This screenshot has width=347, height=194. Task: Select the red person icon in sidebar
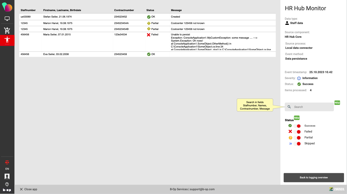point(7,40)
